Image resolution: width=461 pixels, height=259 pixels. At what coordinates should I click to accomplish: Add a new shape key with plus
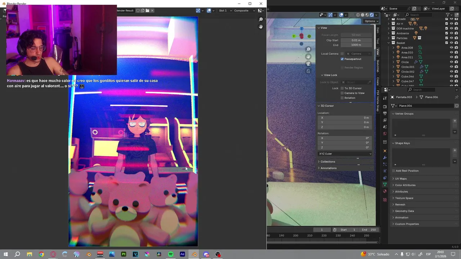[455, 150]
